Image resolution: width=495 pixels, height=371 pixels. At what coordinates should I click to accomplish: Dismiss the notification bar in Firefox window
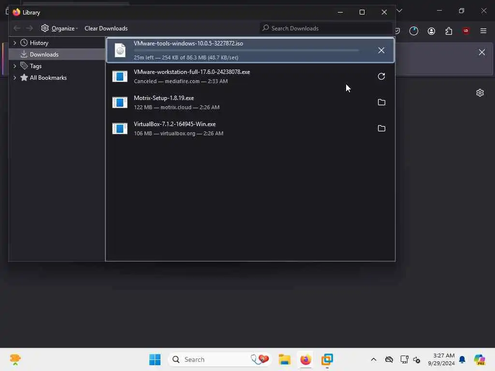click(x=482, y=52)
